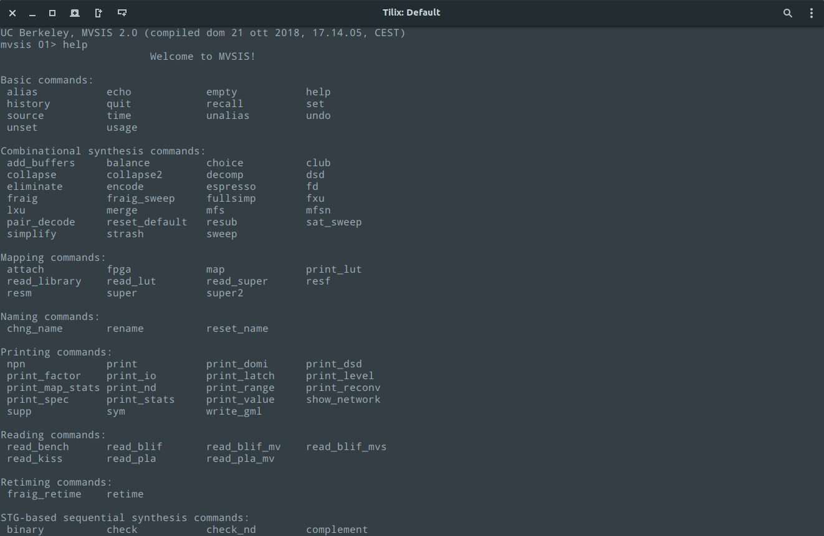Click the 'complement' command text
Image resolution: width=824 pixels, height=536 pixels.
[x=337, y=530]
